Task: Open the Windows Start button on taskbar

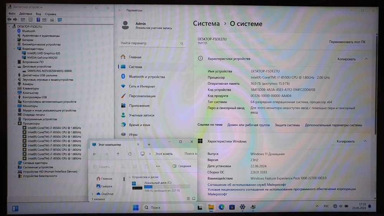Action: [x=136, y=208]
